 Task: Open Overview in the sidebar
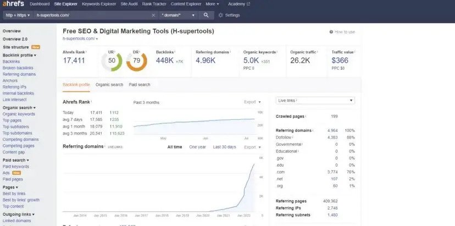(x=12, y=31)
